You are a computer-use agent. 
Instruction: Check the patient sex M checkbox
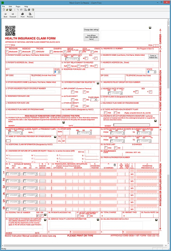click(x=86, y=58)
